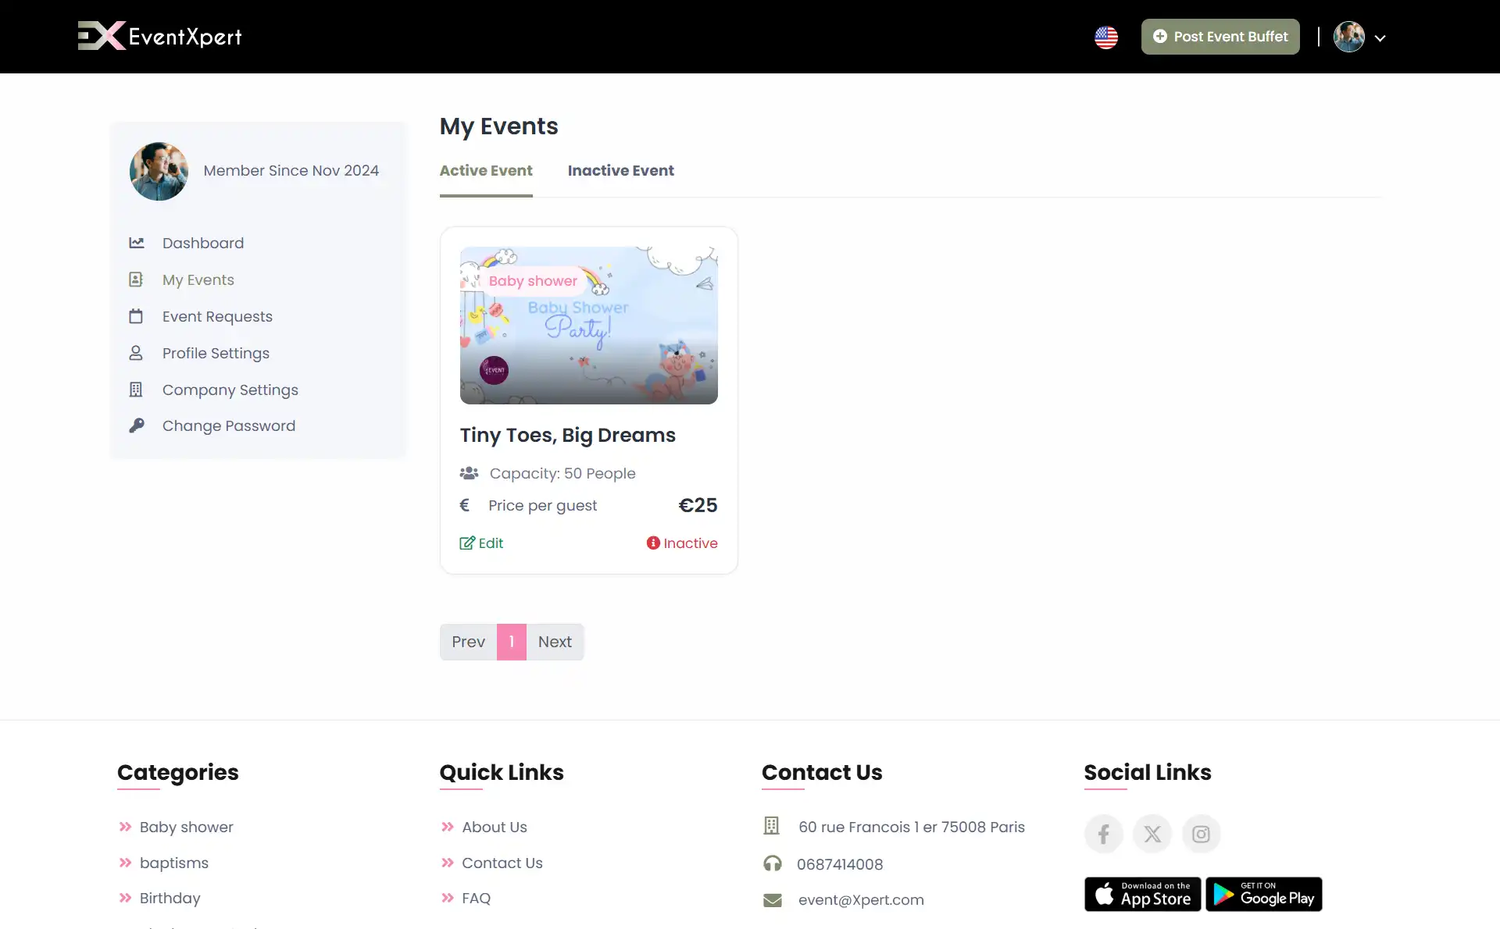Expand the baptisms category
The height and width of the screenshot is (929, 1500).
pos(173,863)
